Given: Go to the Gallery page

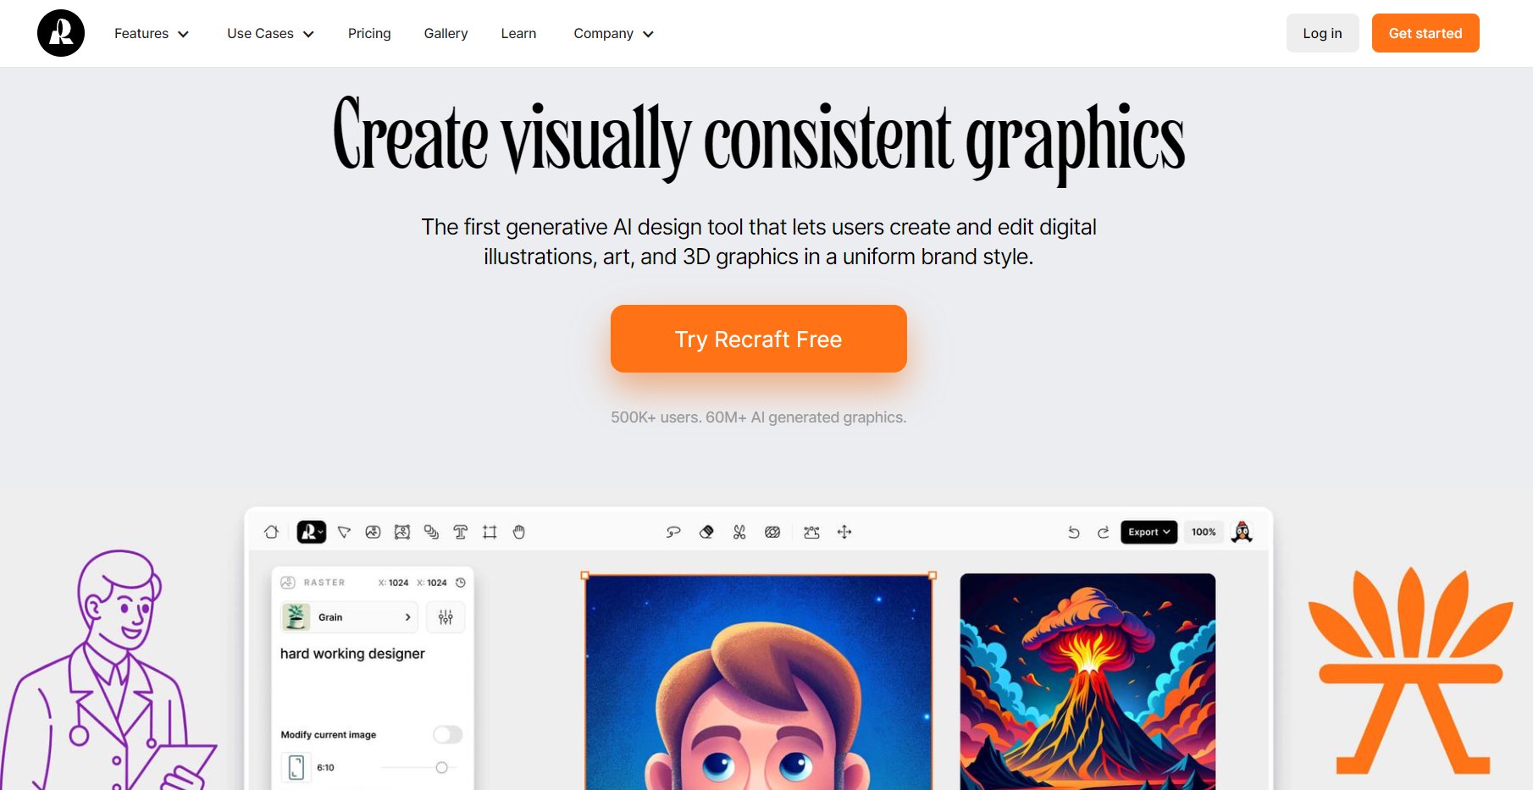Looking at the screenshot, I should [x=446, y=34].
